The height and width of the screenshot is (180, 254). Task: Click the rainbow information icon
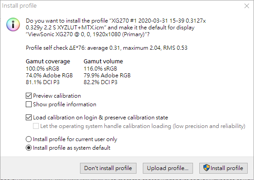pos(13,24)
